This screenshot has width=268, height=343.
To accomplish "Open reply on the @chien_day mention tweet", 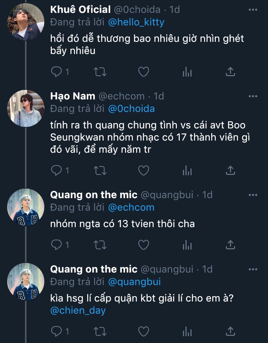I will 56,331.
